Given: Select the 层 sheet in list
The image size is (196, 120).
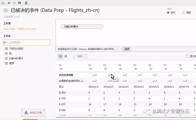Looking at the screenshot, I should (x=10, y=53).
